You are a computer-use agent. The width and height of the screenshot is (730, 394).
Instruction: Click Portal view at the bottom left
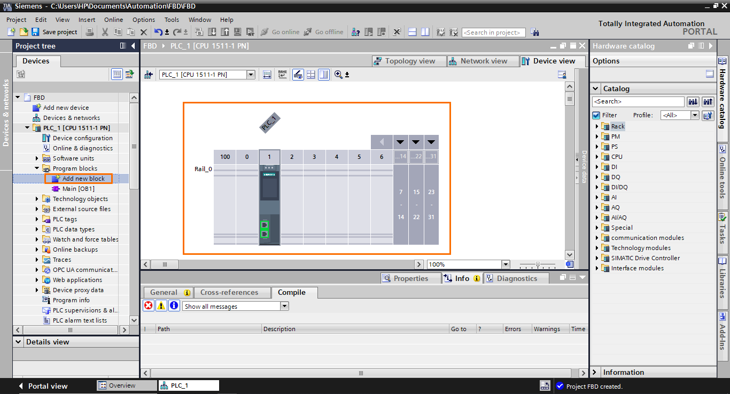click(x=43, y=386)
